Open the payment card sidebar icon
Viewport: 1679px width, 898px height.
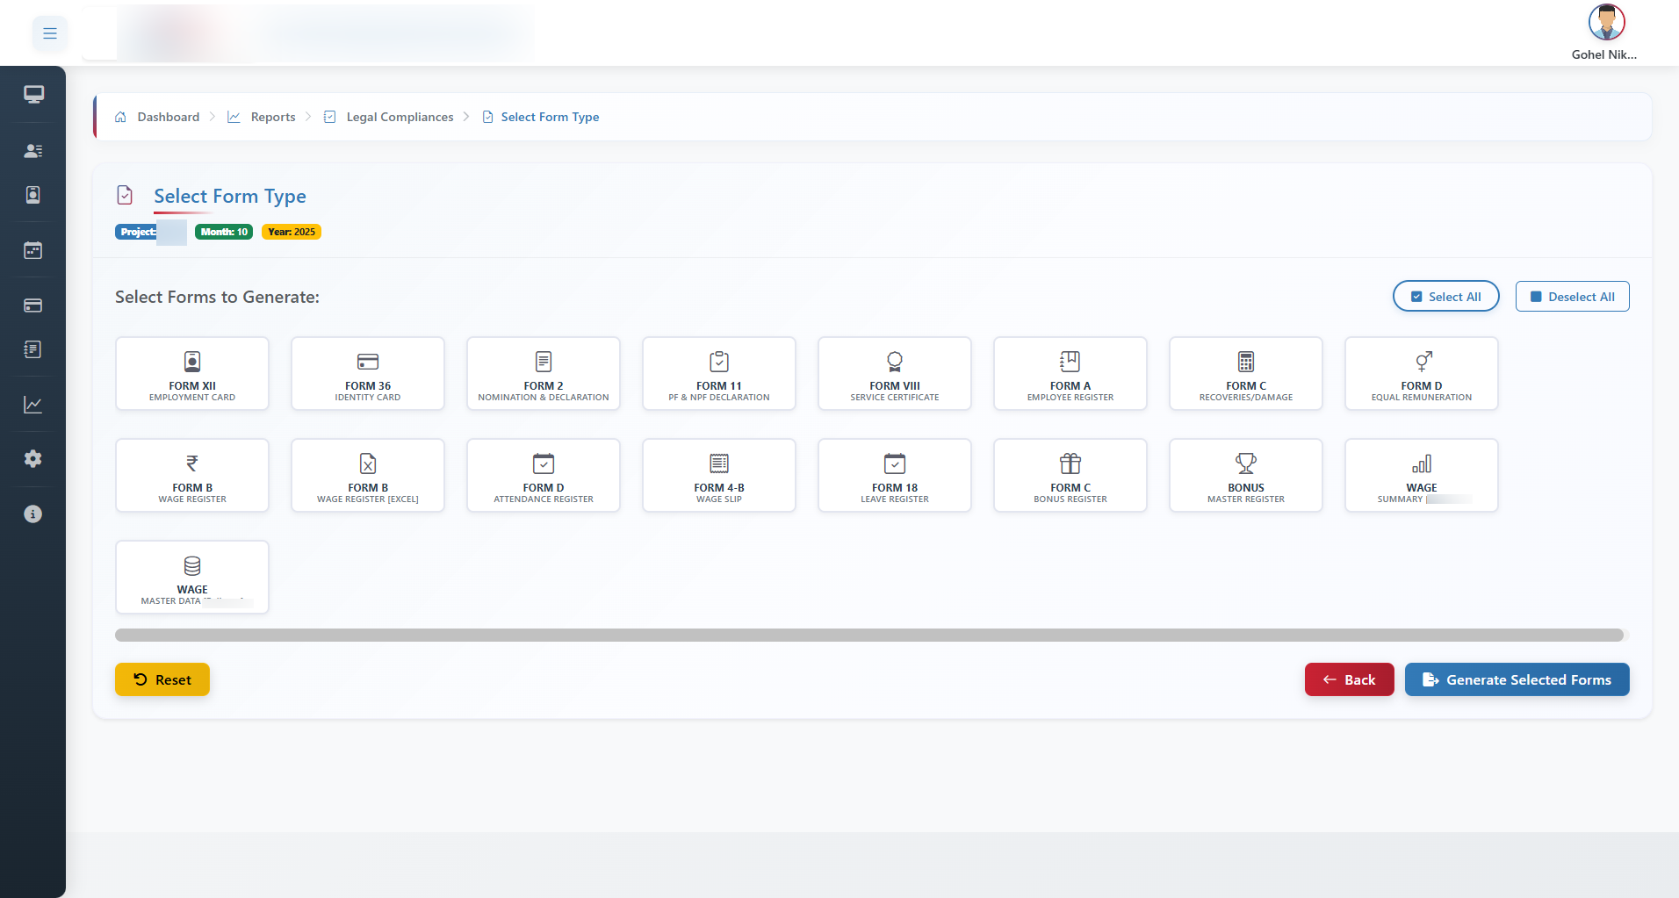33,305
